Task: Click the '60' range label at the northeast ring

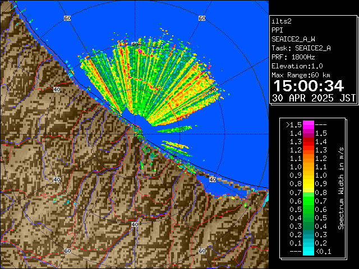Action: click(202, 18)
